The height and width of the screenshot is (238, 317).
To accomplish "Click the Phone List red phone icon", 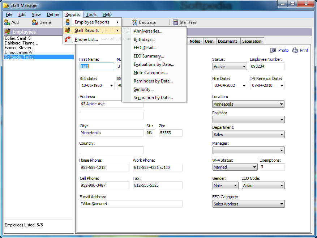I will click(68, 39).
